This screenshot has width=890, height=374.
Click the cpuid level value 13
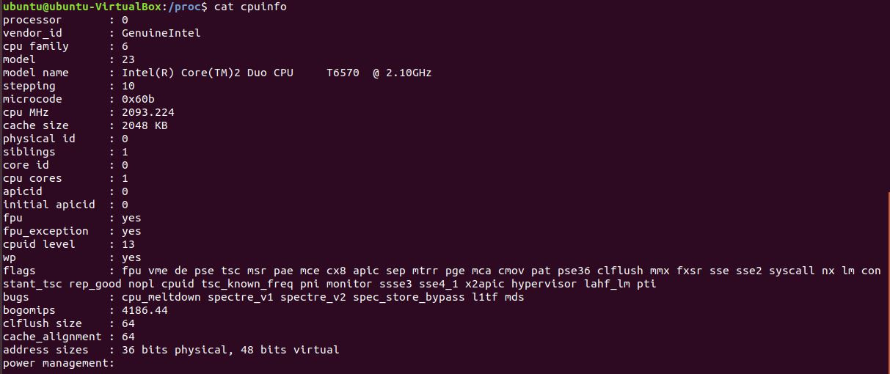(x=128, y=244)
